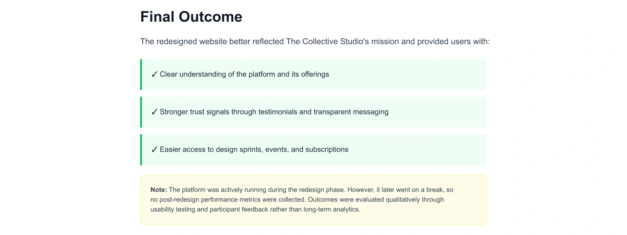Click the bold "Note:" label
Screen dimensions: 627x235
click(x=159, y=190)
